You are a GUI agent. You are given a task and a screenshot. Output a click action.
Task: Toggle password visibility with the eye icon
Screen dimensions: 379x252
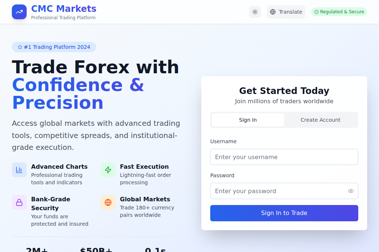click(351, 191)
